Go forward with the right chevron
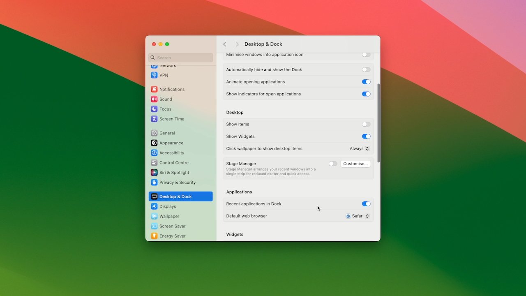Screen dimensions: 526x296 coord(237,44)
